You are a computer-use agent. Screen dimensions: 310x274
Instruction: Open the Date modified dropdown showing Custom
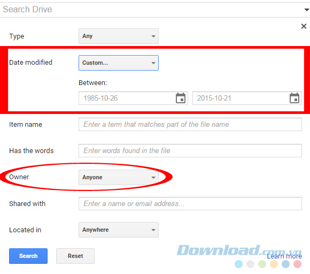119,63
